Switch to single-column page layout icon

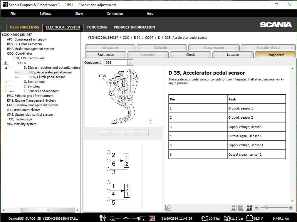click(x=234, y=208)
